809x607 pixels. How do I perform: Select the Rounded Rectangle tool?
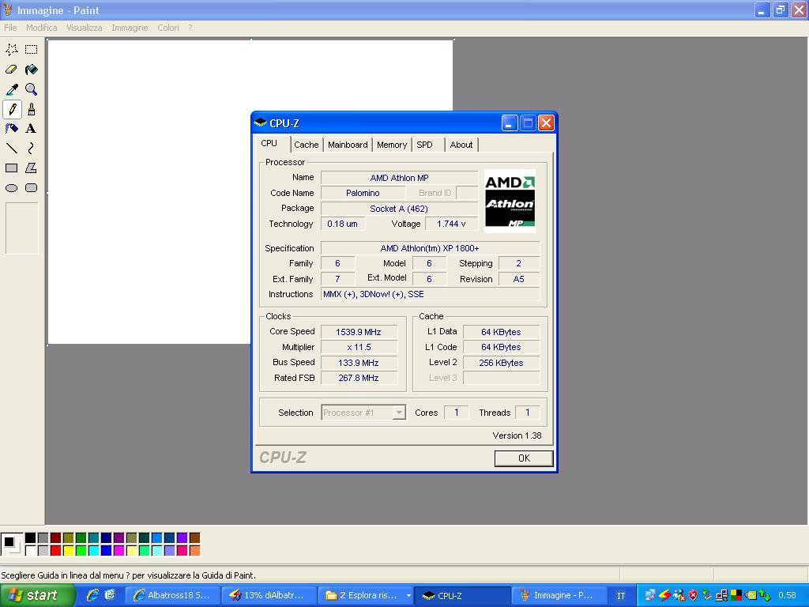32,188
